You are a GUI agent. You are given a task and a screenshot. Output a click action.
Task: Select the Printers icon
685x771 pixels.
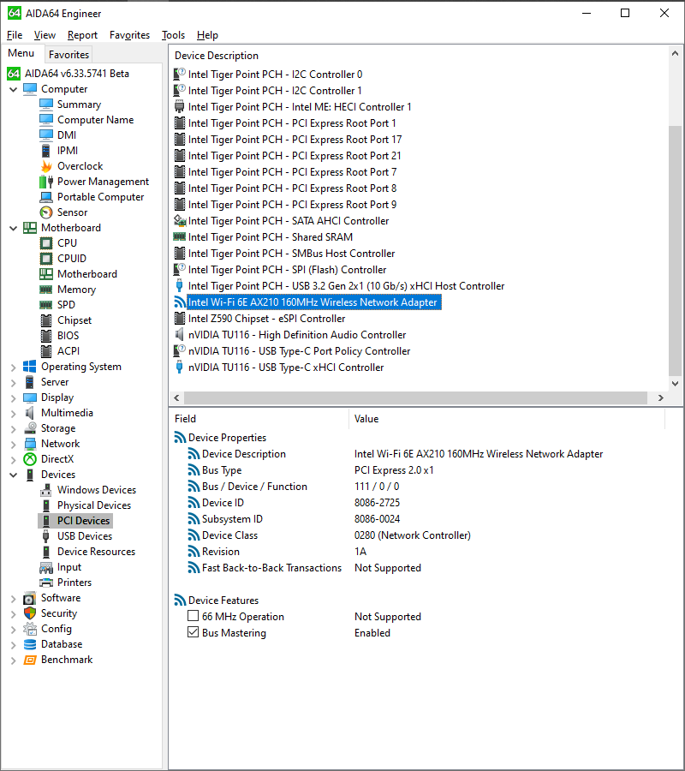(46, 583)
